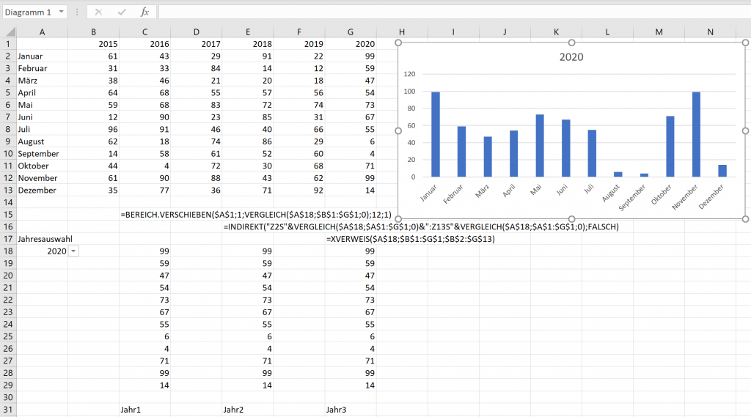Click the Enter checkmark icon in formula bar
This screenshot has width=751, height=417.
pos(122,12)
